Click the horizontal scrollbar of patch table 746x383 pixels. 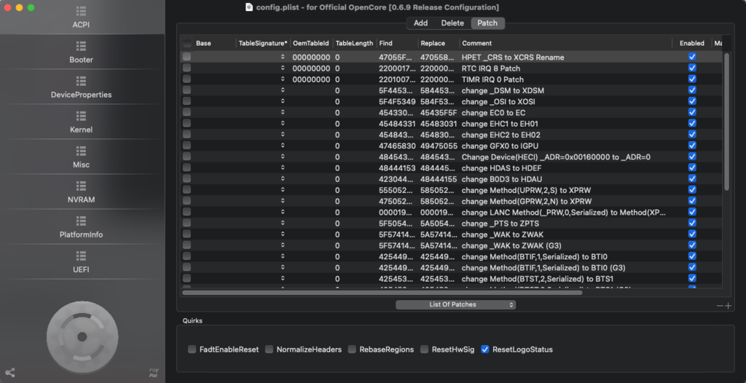click(x=382, y=293)
